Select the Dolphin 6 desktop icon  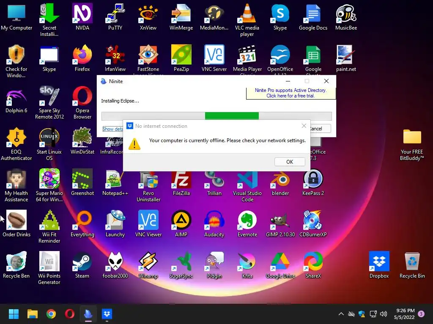pos(16,100)
